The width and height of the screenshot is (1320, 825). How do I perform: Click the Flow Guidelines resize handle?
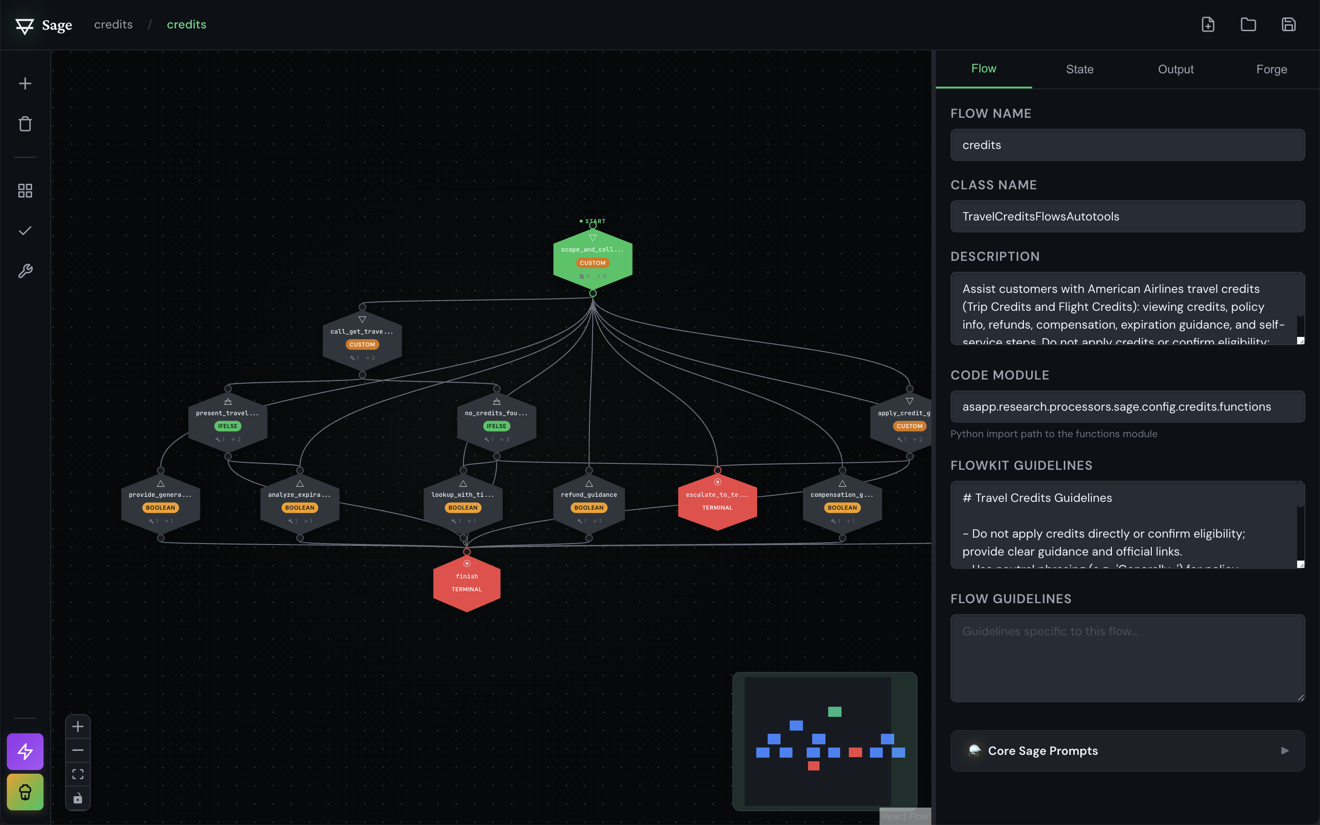coord(1300,698)
